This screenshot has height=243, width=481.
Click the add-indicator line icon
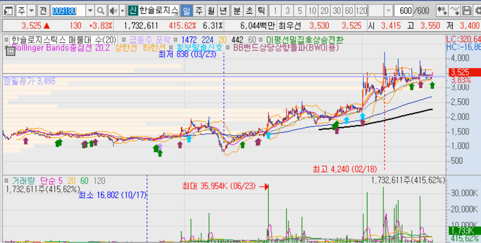click(x=455, y=11)
